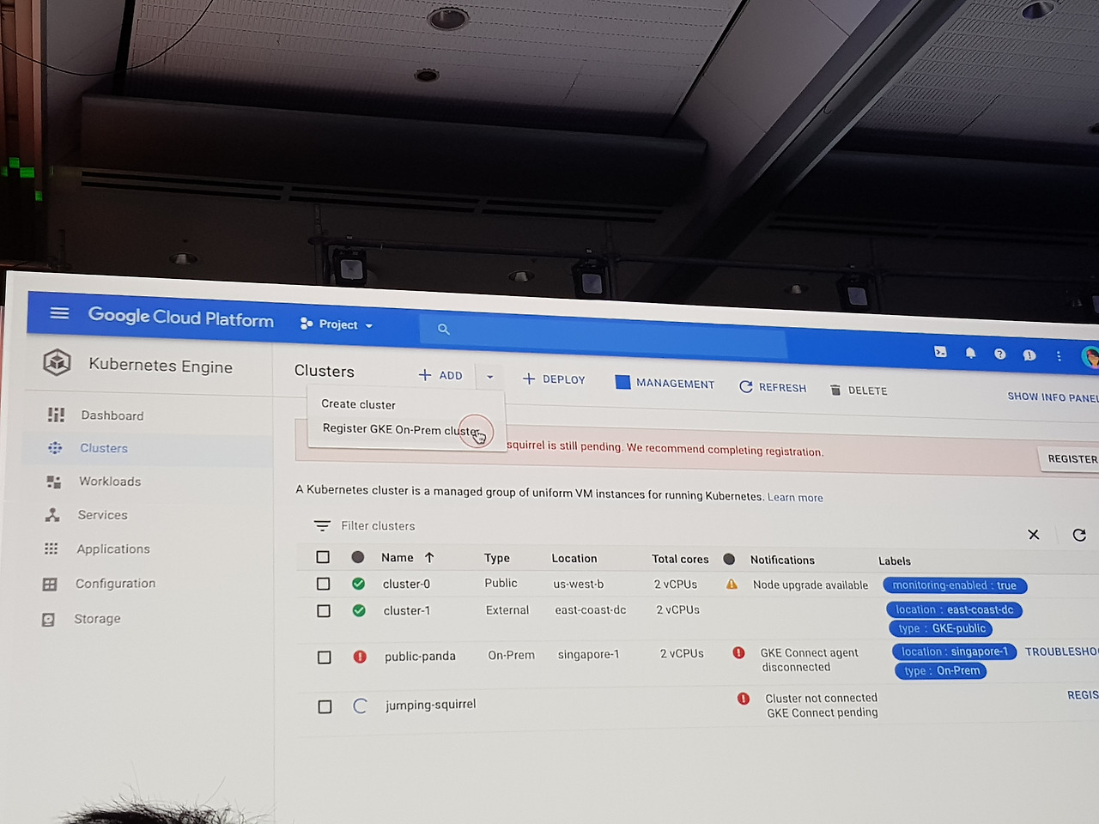This screenshot has width=1099, height=824.
Task: Click the green status check for cluster-0
Action: point(358,584)
